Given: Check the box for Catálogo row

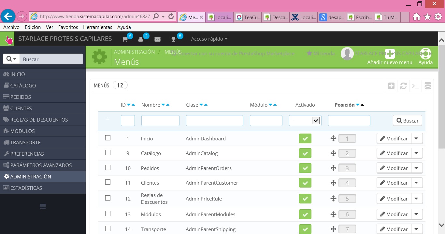Looking at the screenshot, I should tap(108, 152).
